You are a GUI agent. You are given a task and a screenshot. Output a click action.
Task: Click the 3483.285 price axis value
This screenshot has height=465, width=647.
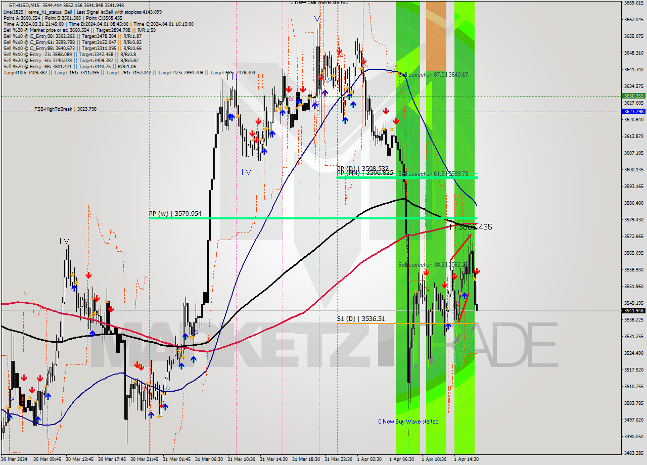pyautogui.click(x=633, y=453)
